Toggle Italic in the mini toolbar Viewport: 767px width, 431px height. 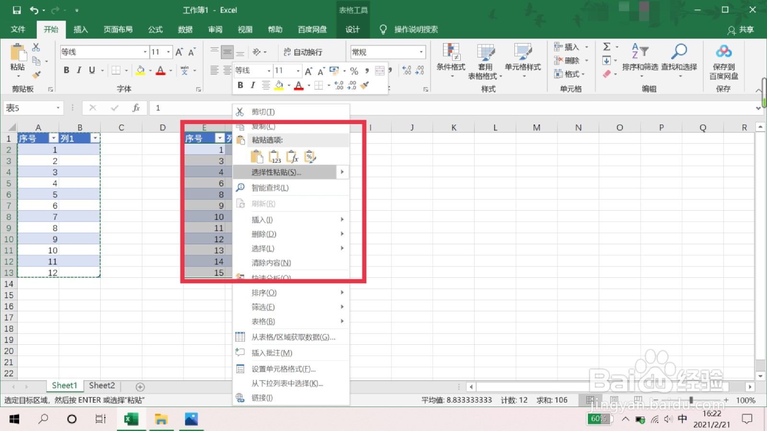[253, 85]
